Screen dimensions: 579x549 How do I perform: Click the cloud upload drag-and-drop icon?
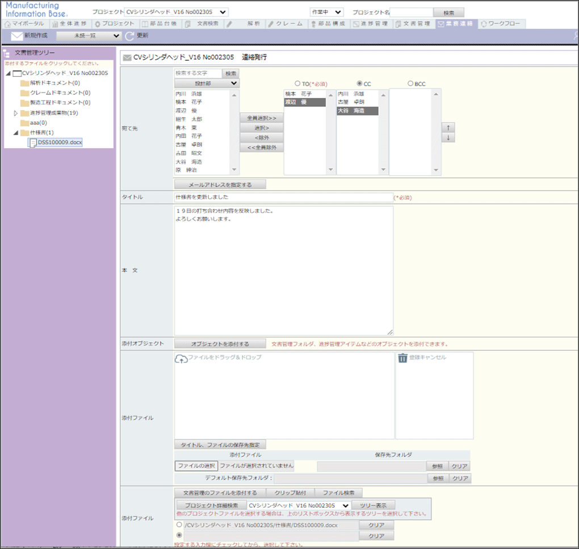point(181,358)
